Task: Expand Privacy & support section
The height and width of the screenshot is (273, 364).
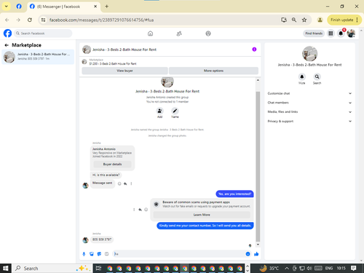Action: (309, 121)
